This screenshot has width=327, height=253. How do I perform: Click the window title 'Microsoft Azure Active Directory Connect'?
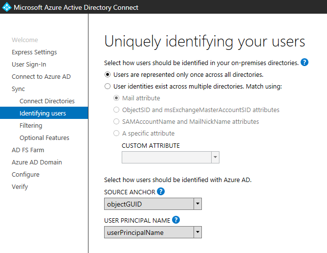point(76,7)
